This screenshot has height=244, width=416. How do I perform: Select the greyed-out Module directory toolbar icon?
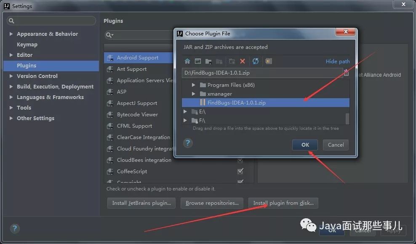[x=219, y=62]
